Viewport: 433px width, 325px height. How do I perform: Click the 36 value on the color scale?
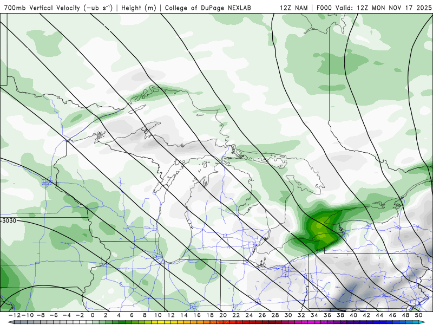(x=327, y=315)
